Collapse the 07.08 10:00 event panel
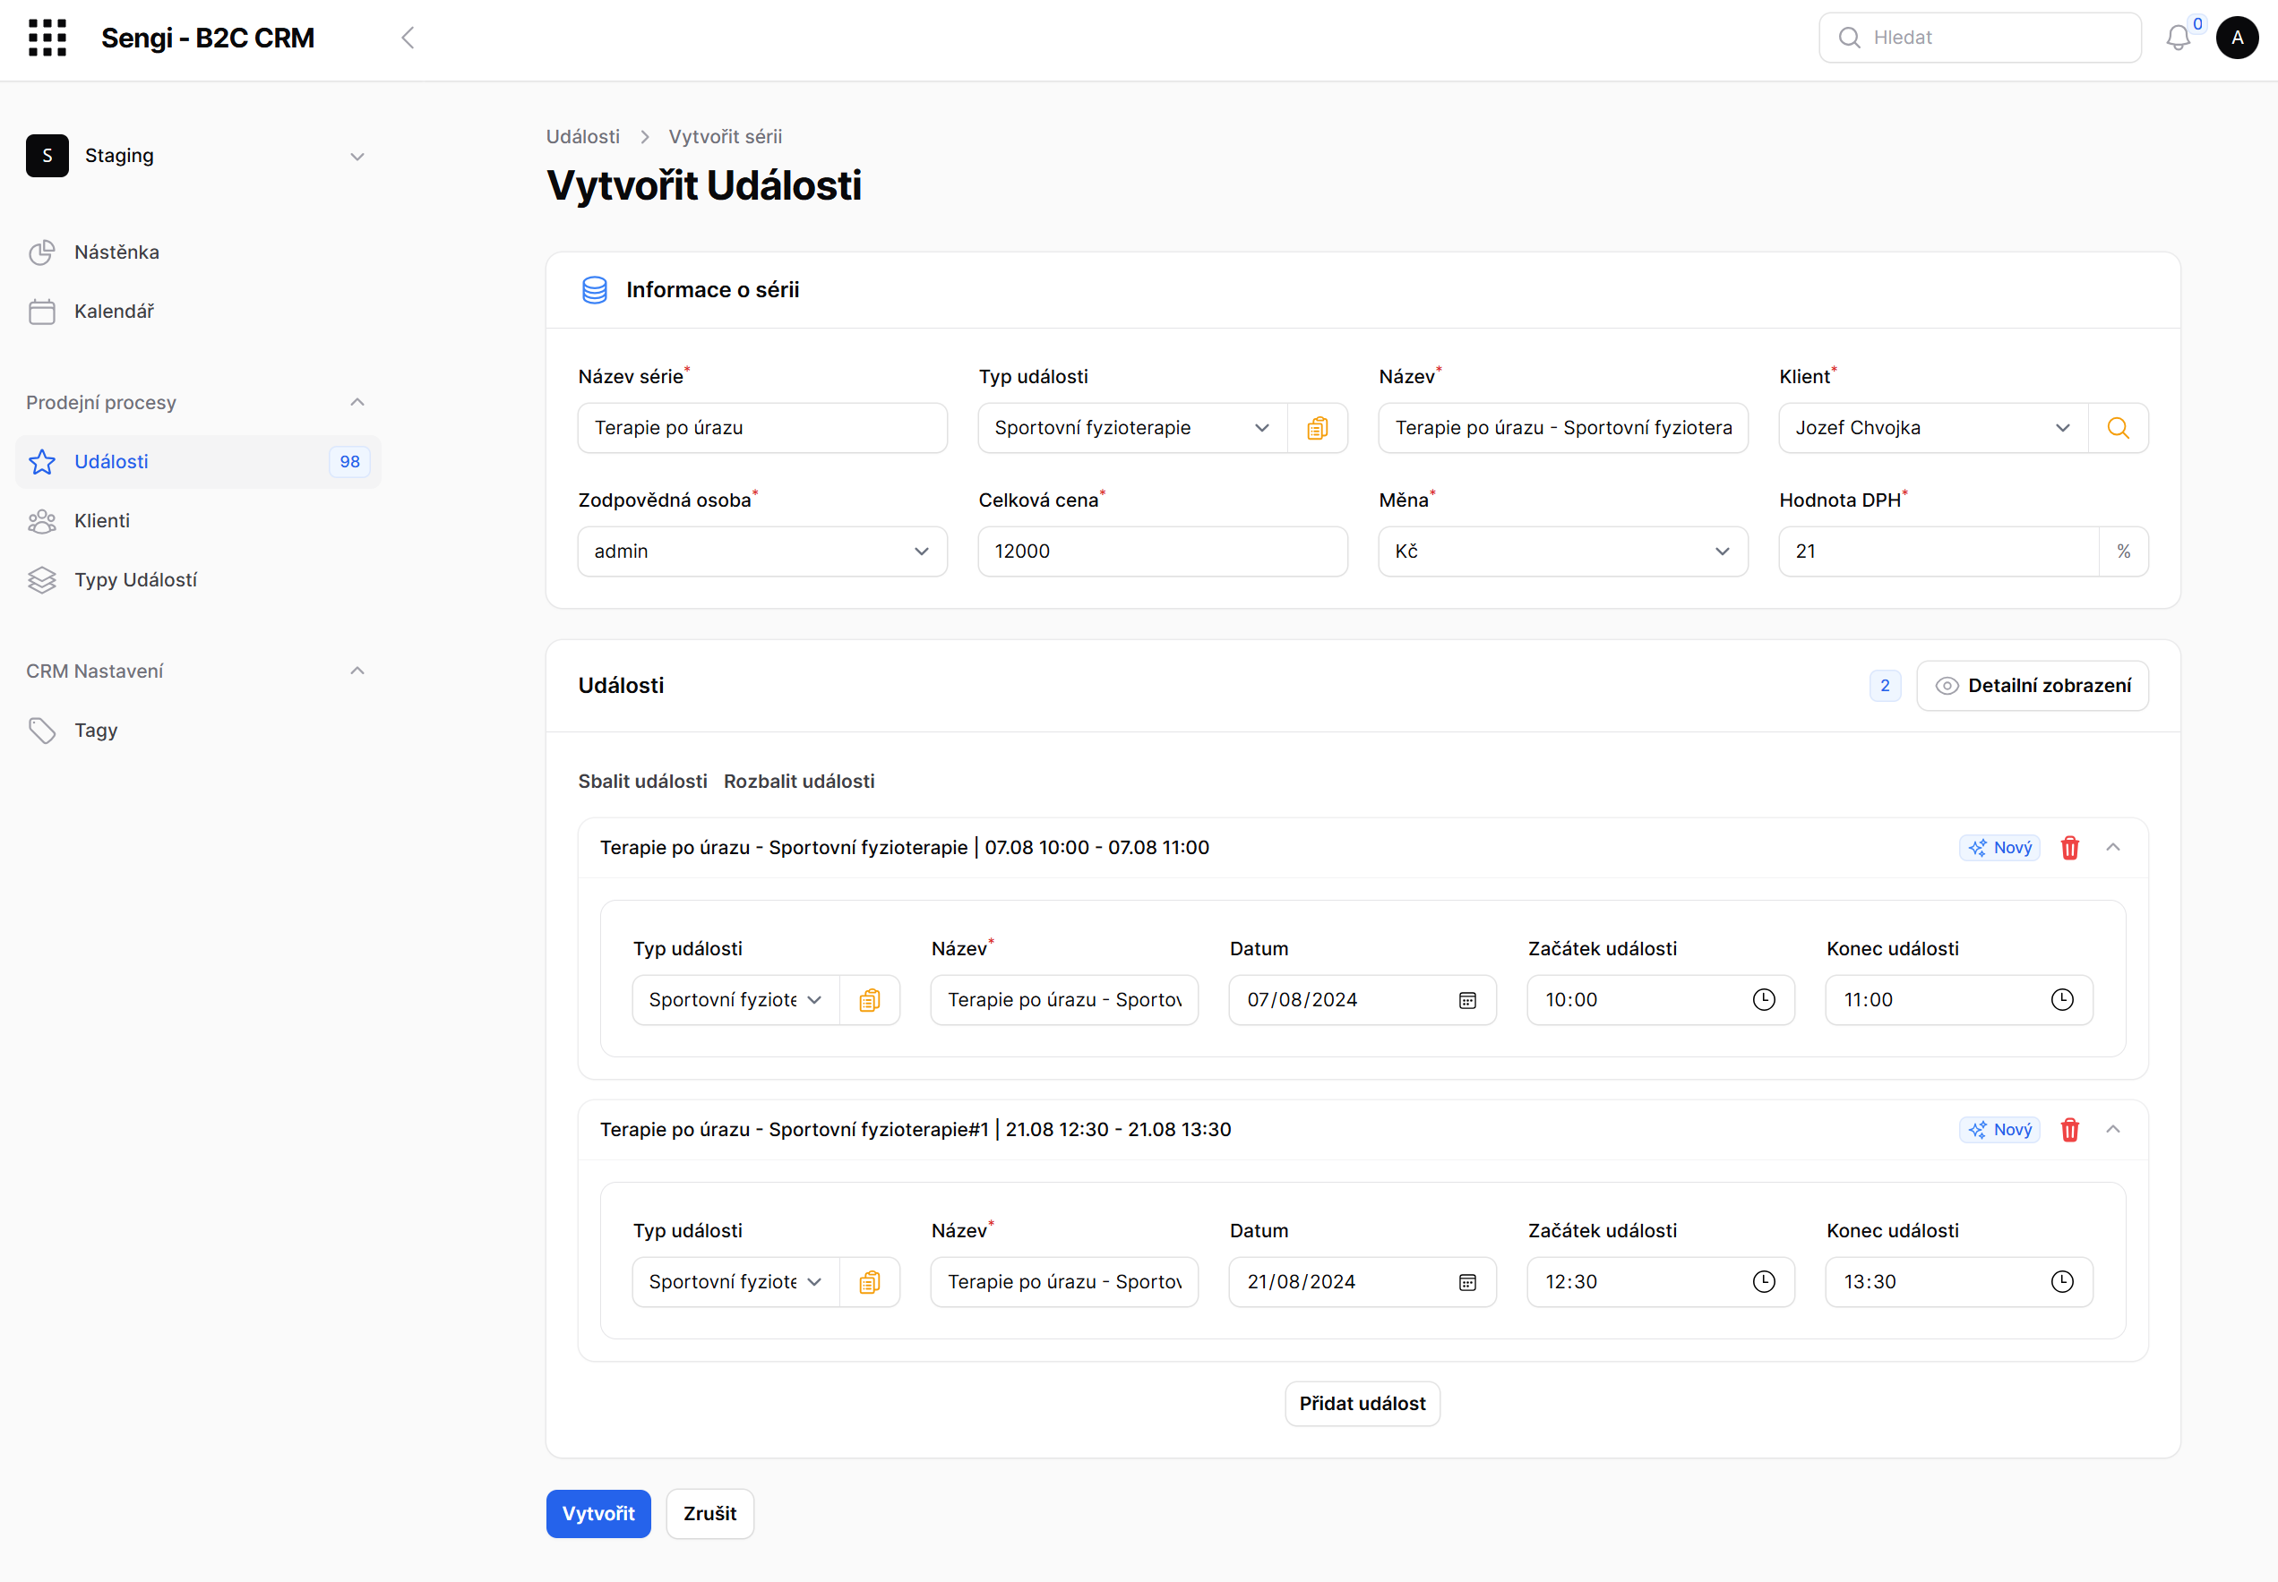This screenshot has height=1582, width=2278. (x=2113, y=848)
